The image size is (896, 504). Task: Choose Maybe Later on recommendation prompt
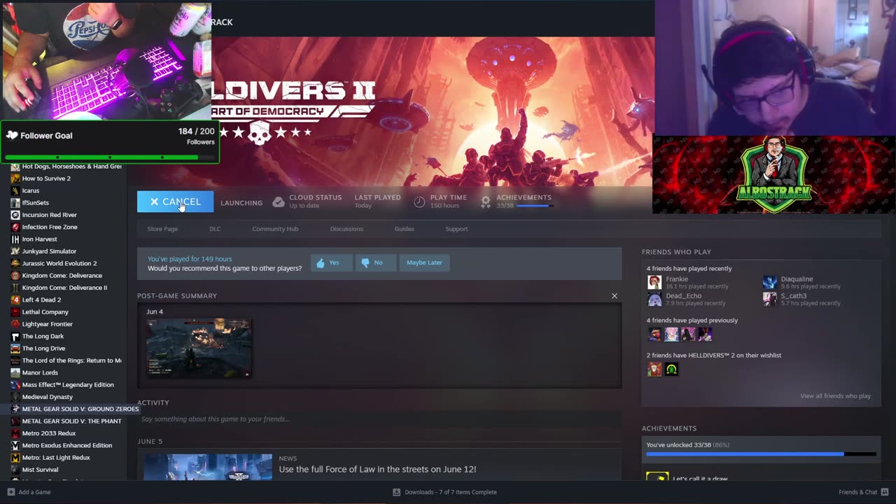[424, 262]
